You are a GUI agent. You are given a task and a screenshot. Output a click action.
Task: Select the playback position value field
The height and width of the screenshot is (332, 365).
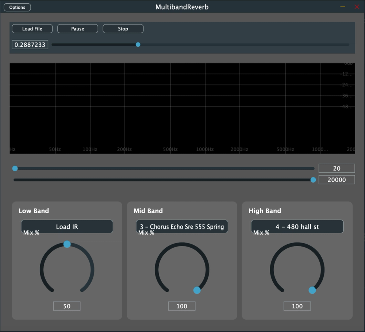(x=30, y=45)
